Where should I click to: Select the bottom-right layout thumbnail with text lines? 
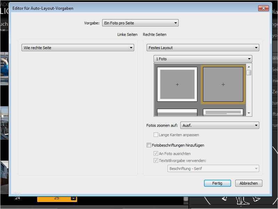point(223,112)
